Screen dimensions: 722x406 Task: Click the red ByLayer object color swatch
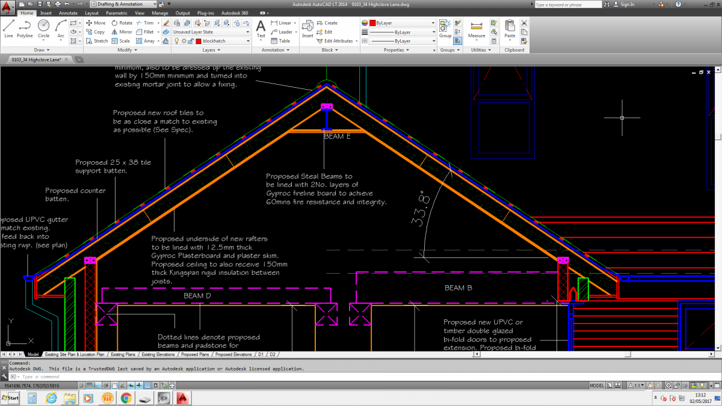click(x=372, y=23)
